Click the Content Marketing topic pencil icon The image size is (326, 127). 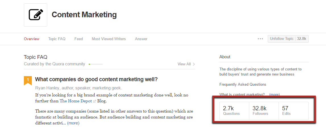point(36,15)
